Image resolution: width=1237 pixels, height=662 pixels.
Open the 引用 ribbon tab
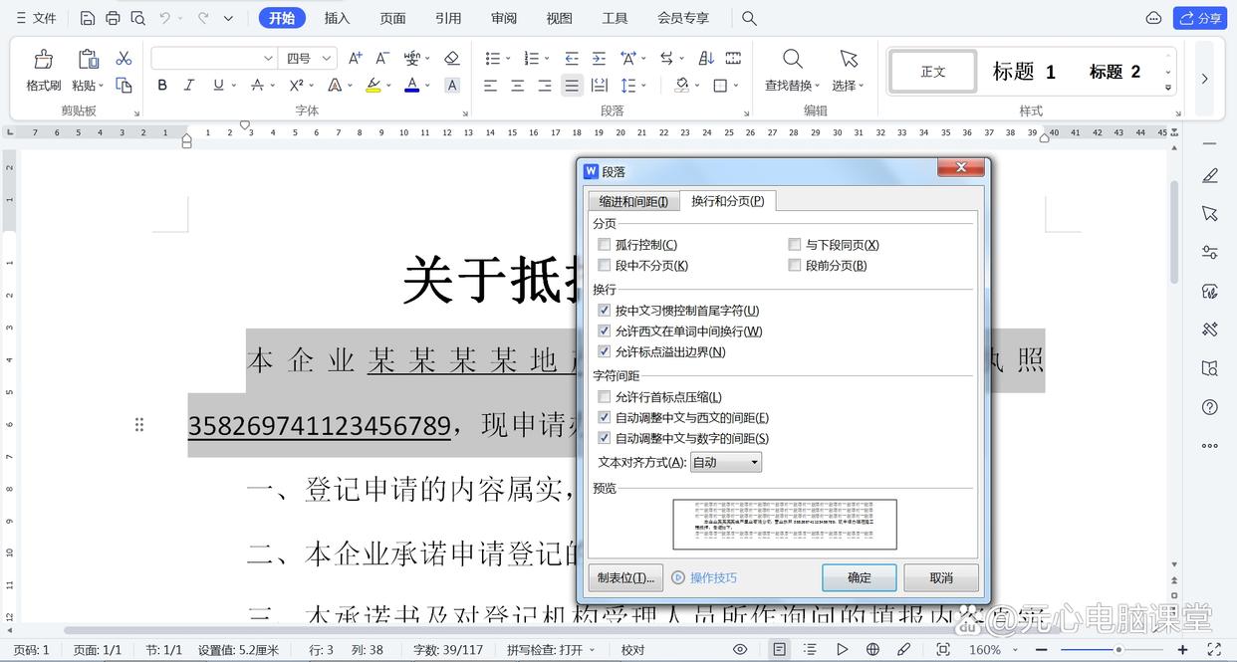tap(448, 18)
